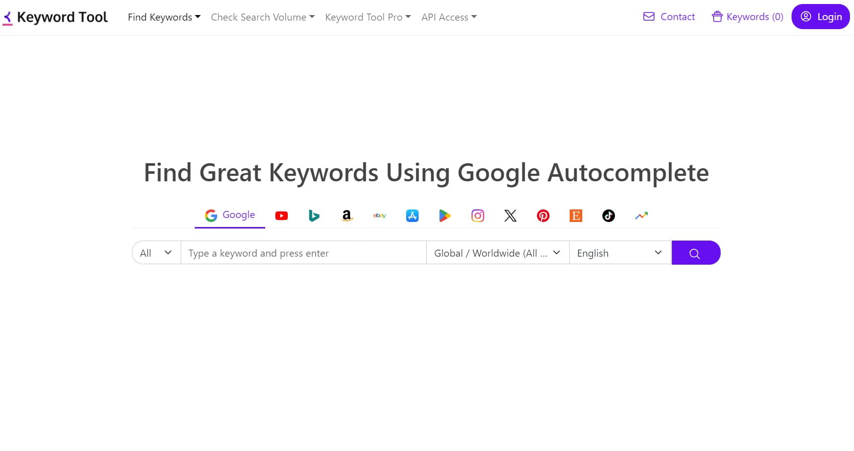Click the purple search magnifier button
The height and width of the screenshot is (451, 854).
click(696, 253)
